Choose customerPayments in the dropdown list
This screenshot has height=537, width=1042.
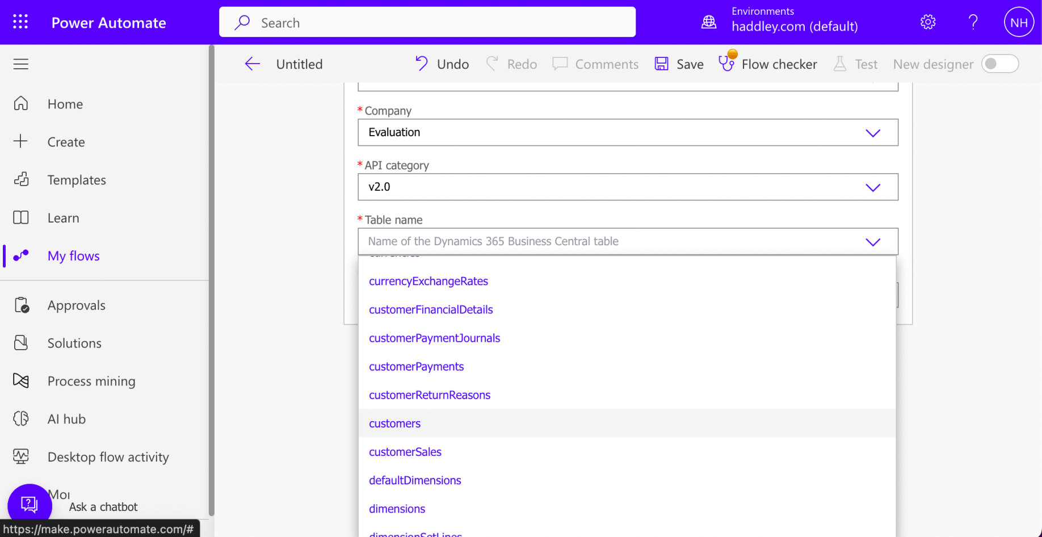(x=416, y=367)
